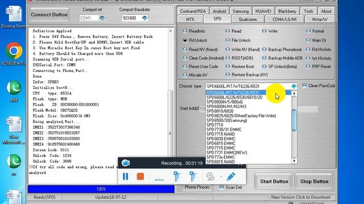This screenshot has height=204, width=364.
Task: Select the ReadInfo option
Action: (194, 31)
